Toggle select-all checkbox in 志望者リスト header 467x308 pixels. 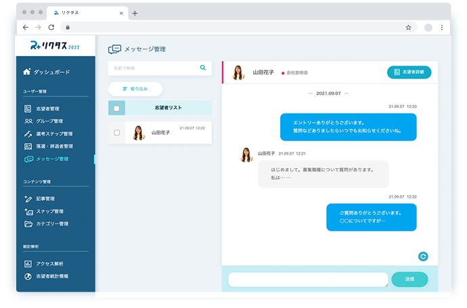pyautogui.click(x=116, y=108)
